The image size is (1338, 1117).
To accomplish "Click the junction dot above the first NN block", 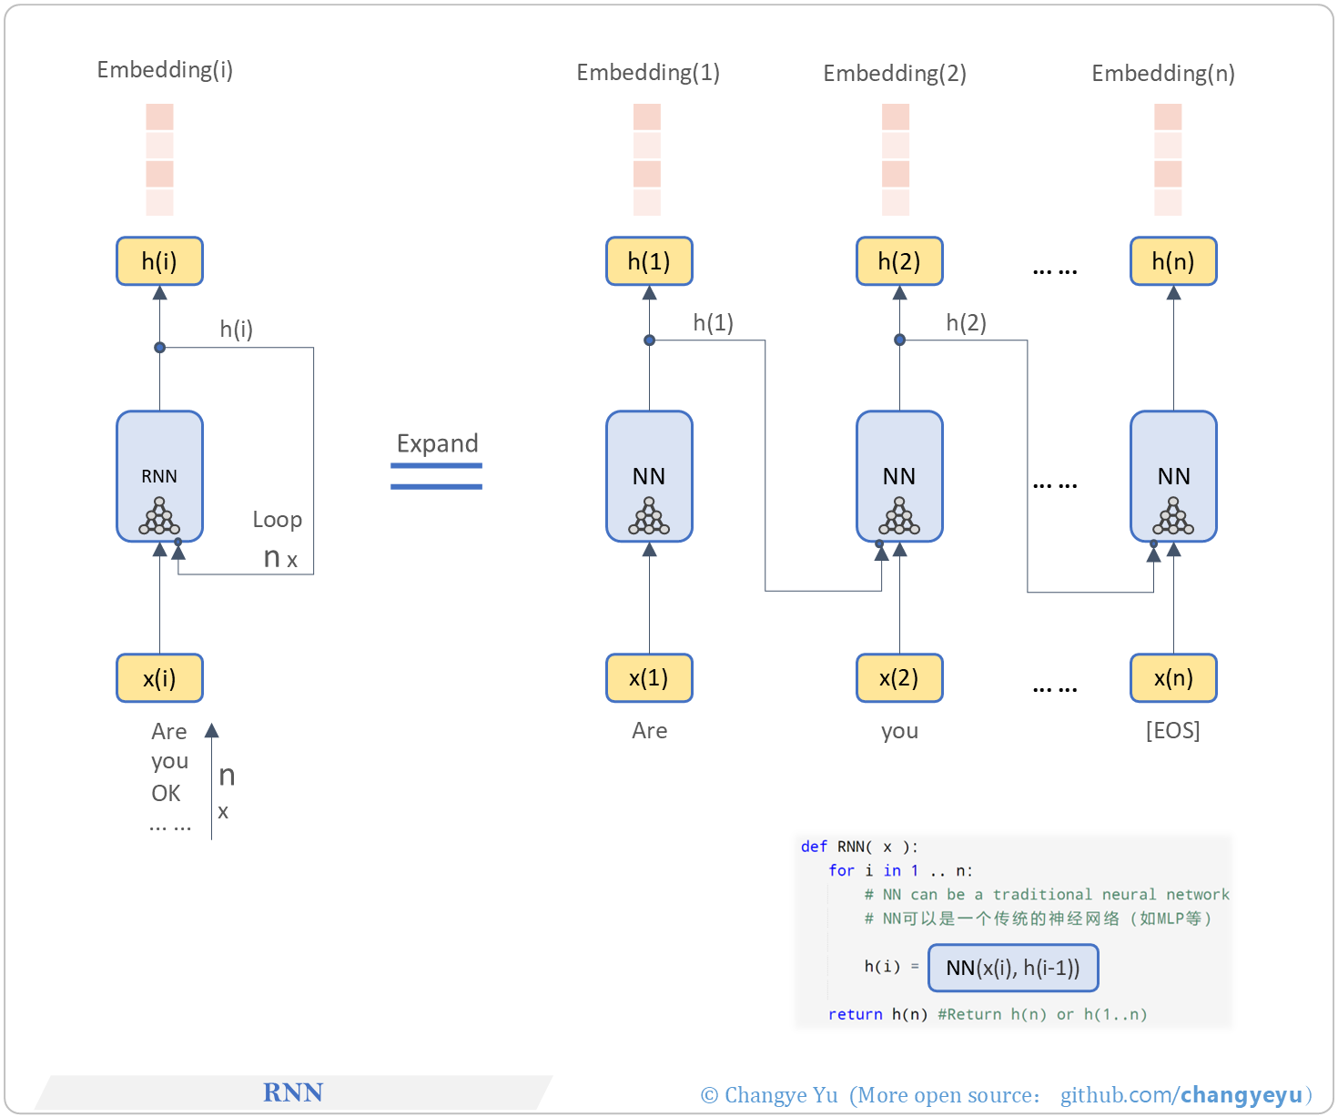I will (x=649, y=340).
